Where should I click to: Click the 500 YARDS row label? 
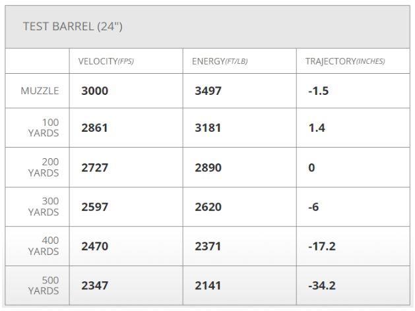[45, 286]
